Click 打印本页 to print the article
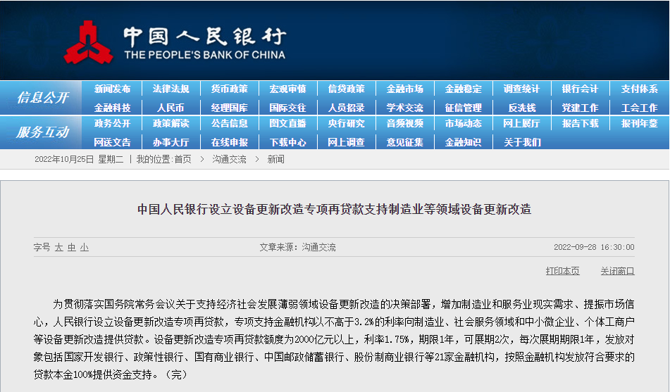670x392 pixels. 563,271
